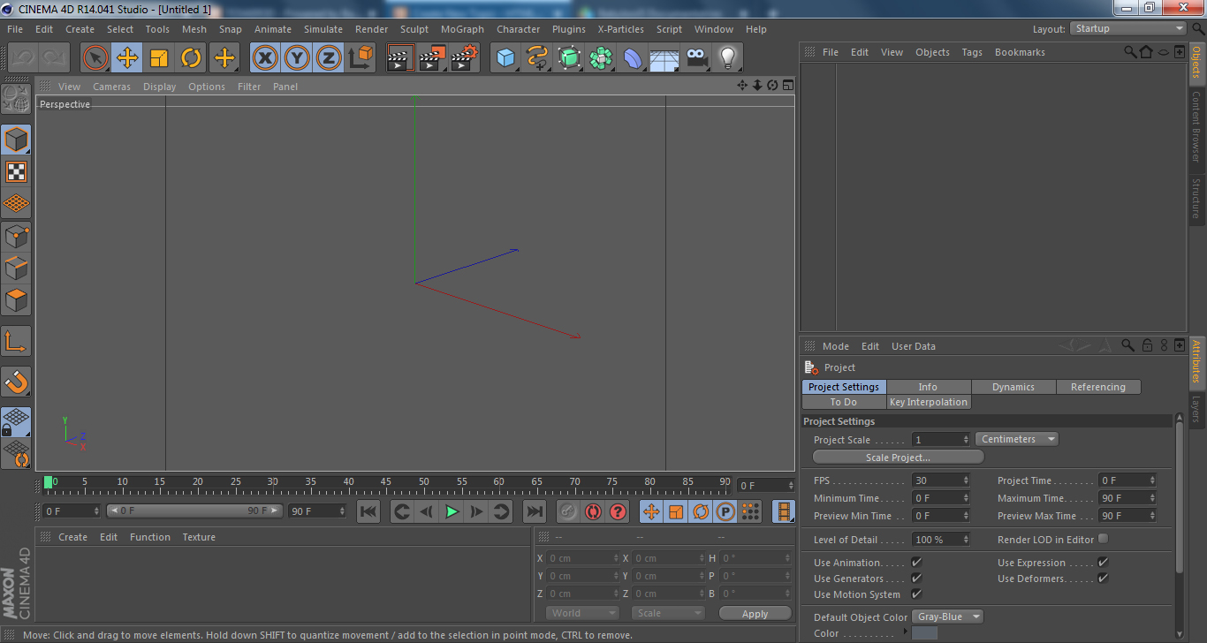1207x643 pixels.
Task: Open the Scale mode dropdown
Action: [668, 613]
